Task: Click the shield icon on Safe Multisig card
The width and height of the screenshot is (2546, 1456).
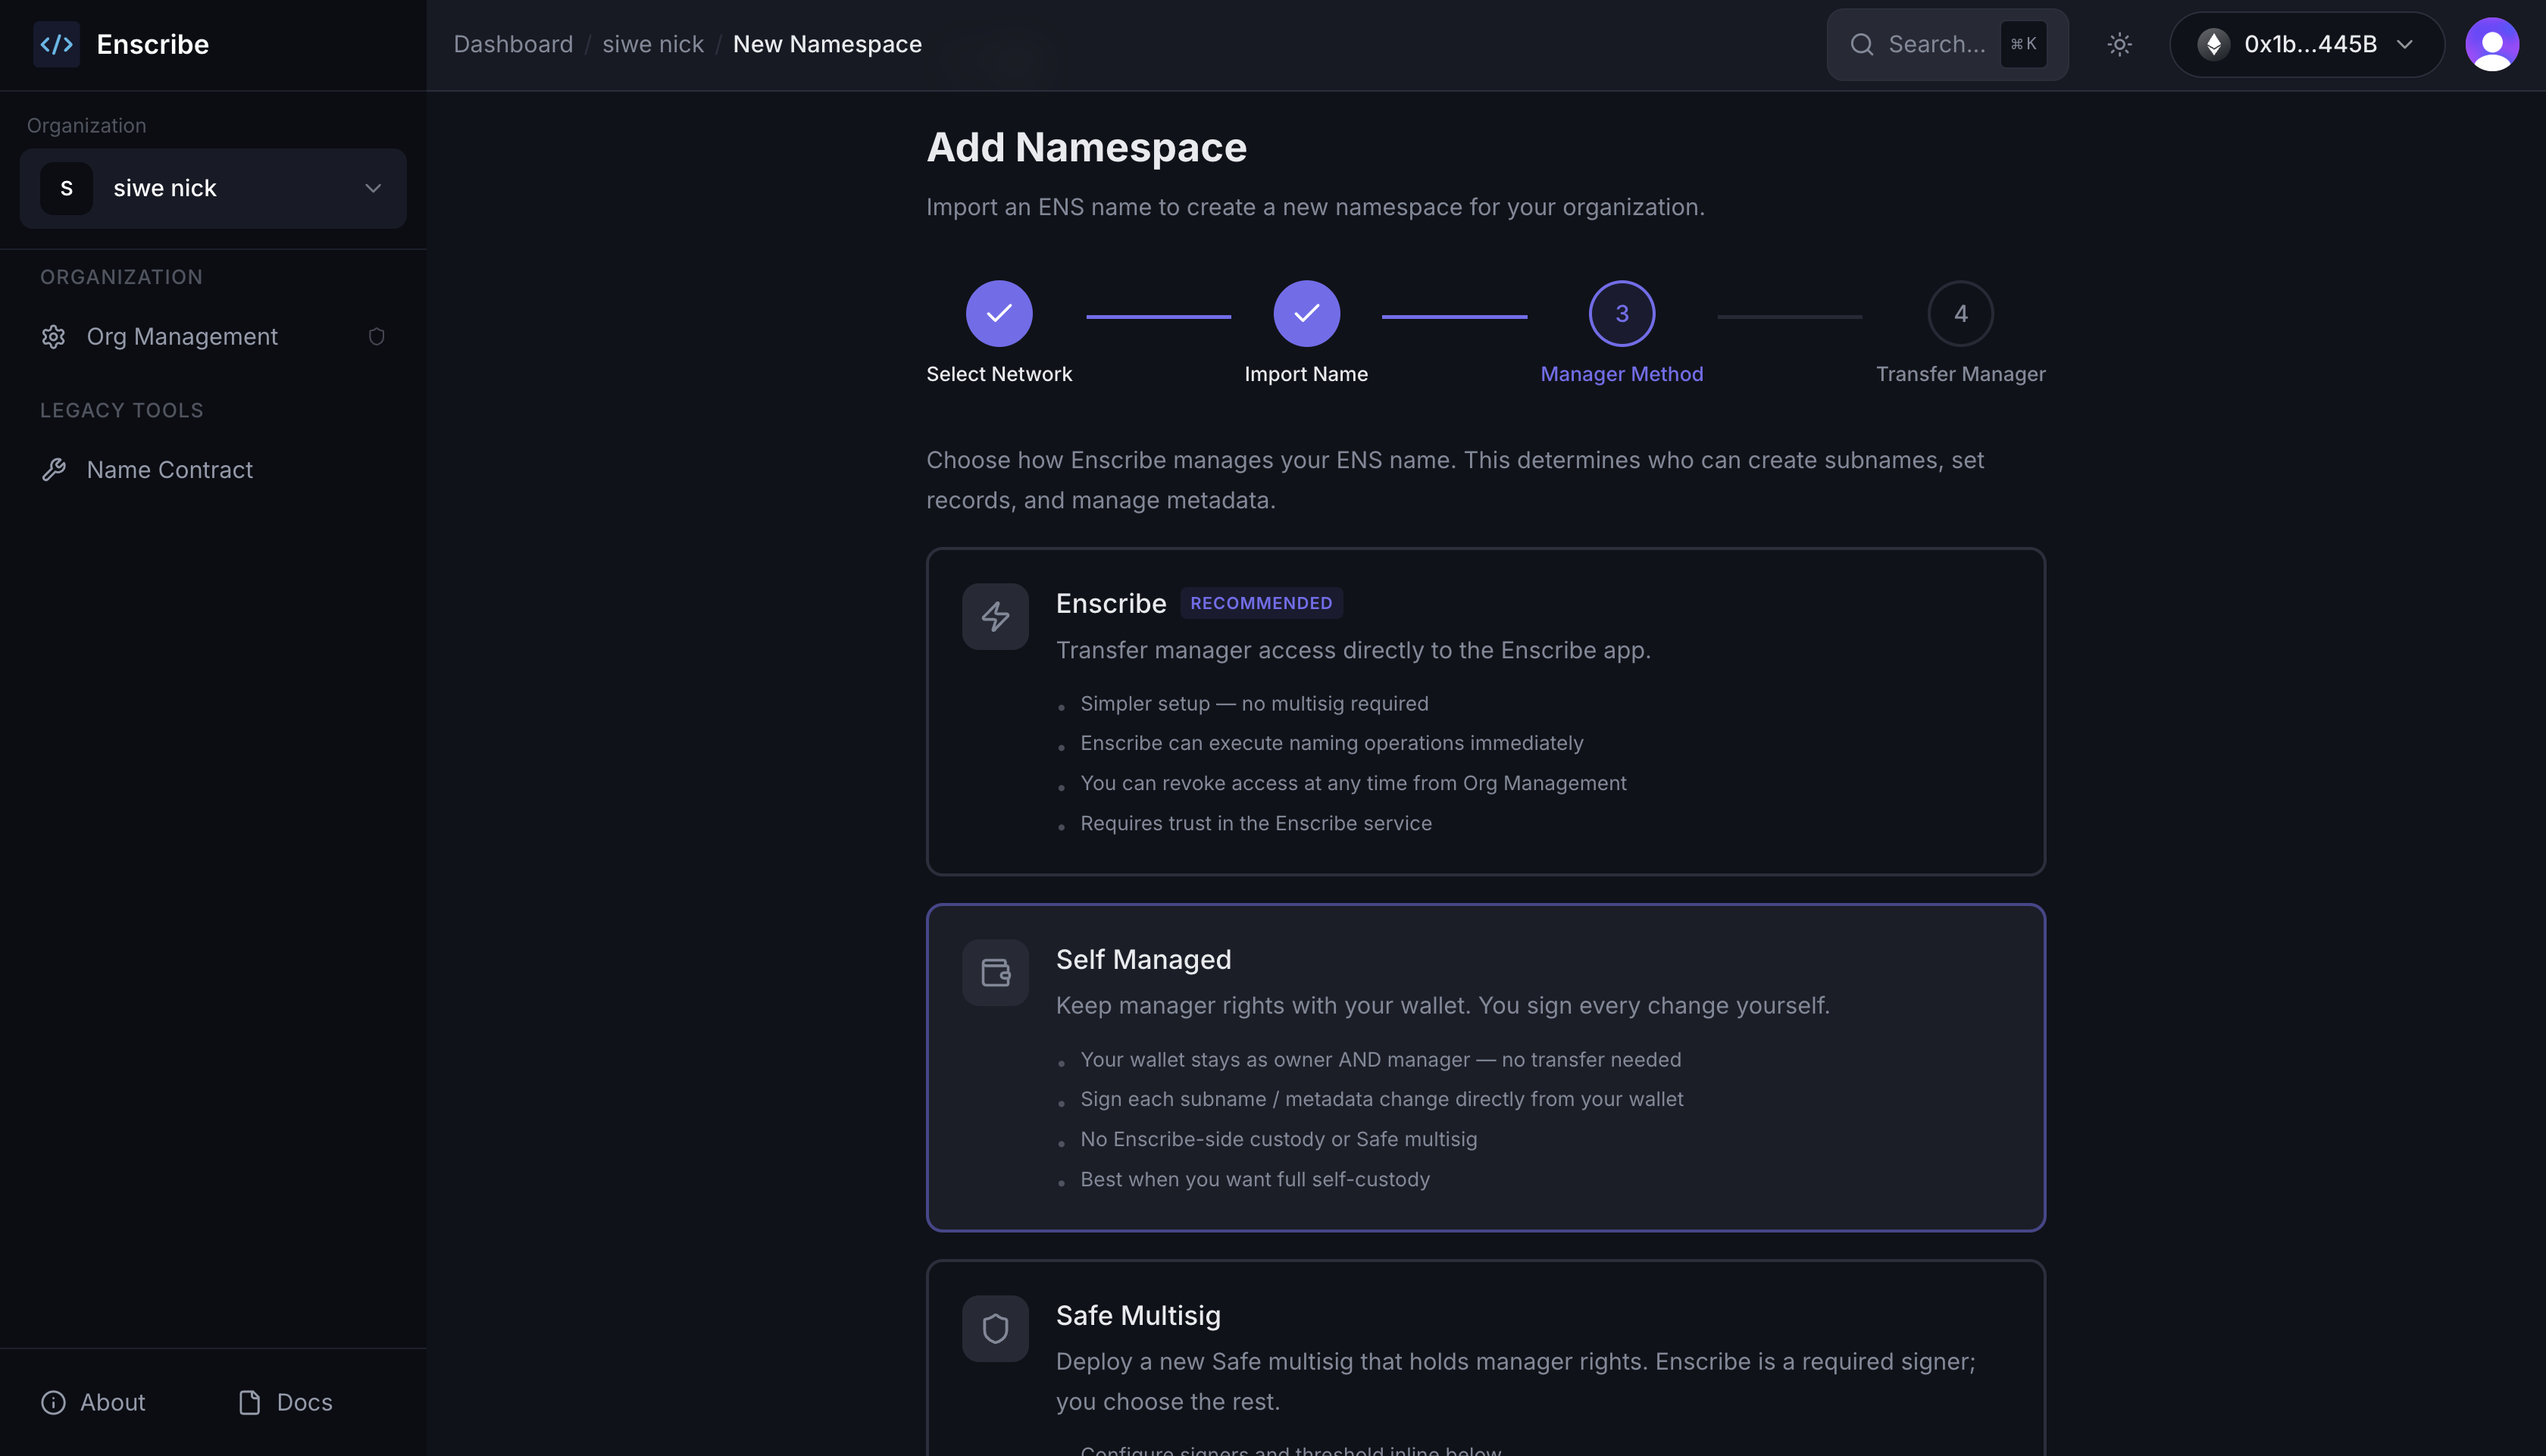Action: pos(995,1328)
